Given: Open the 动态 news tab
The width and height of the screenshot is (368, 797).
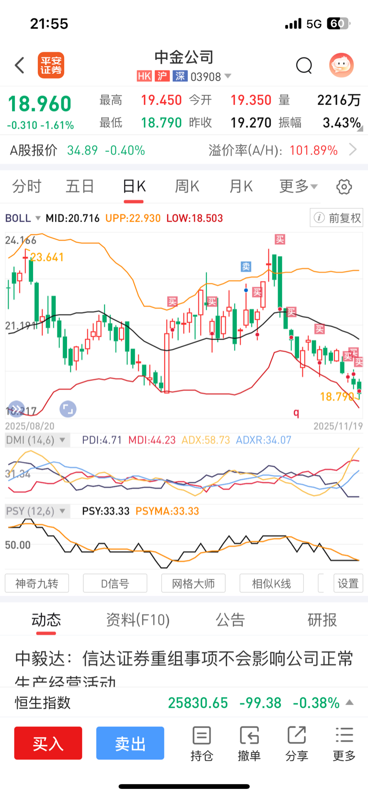Looking at the screenshot, I should (46, 620).
